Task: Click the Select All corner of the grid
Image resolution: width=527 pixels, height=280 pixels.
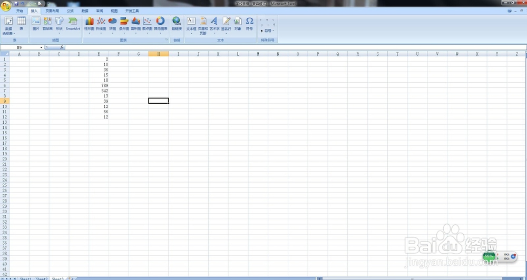Action: point(4,54)
